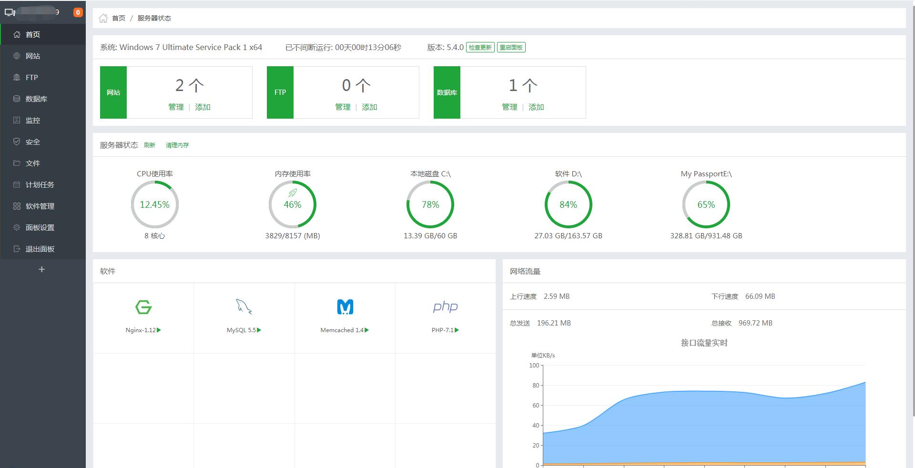Click the Windows 7 Ultimate system text
The image size is (915, 468).
(191, 47)
